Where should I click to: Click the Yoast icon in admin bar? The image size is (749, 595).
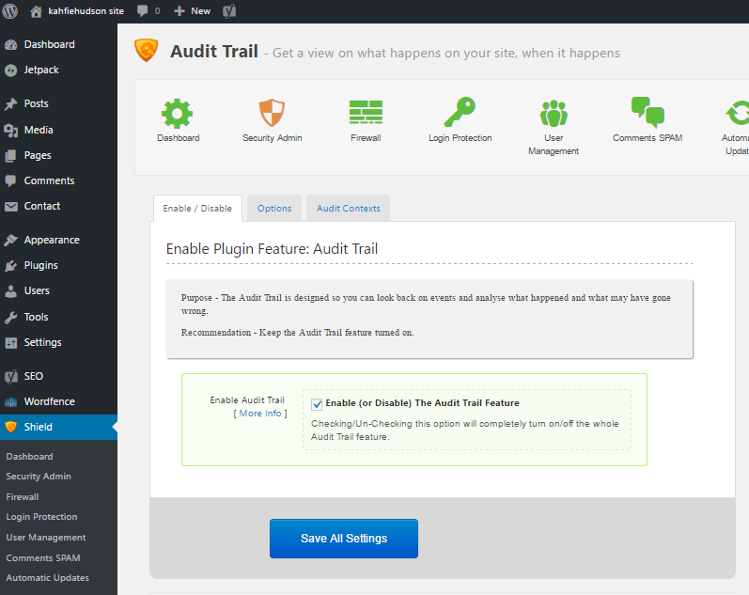click(x=229, y=10)
